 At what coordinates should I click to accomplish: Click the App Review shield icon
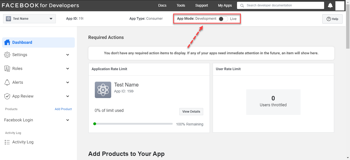(x=7, y=96)
